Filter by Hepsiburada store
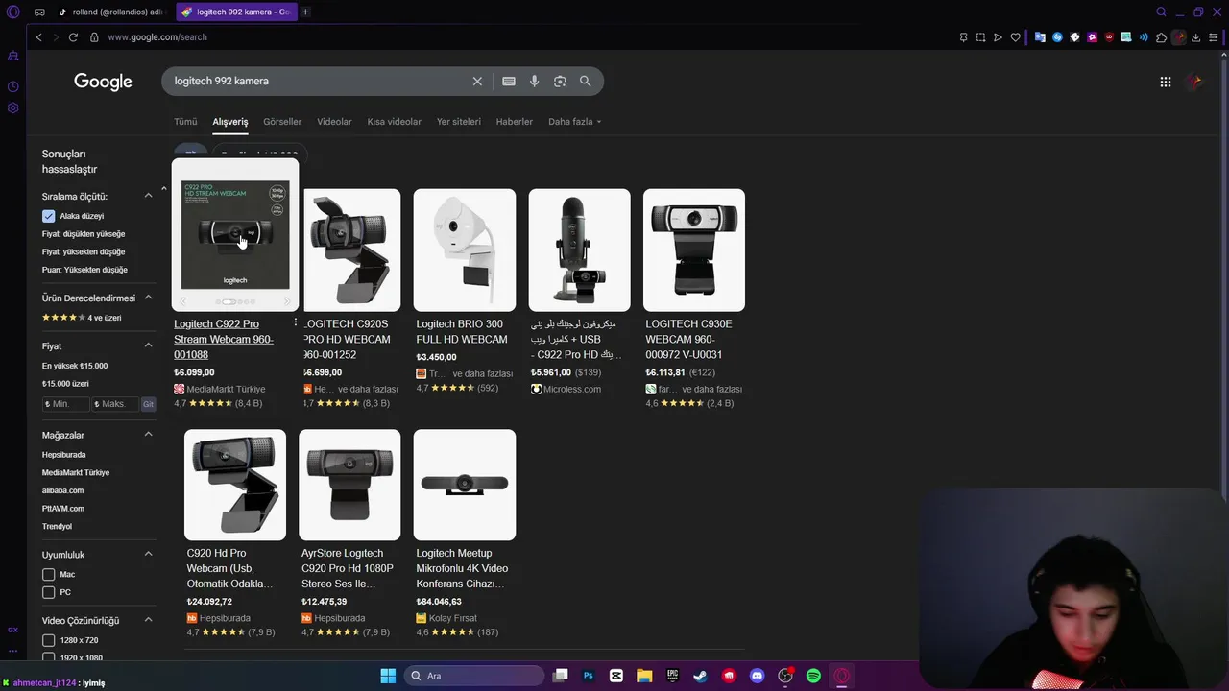This screenshot has width=1229, height=691. [63, 455]
